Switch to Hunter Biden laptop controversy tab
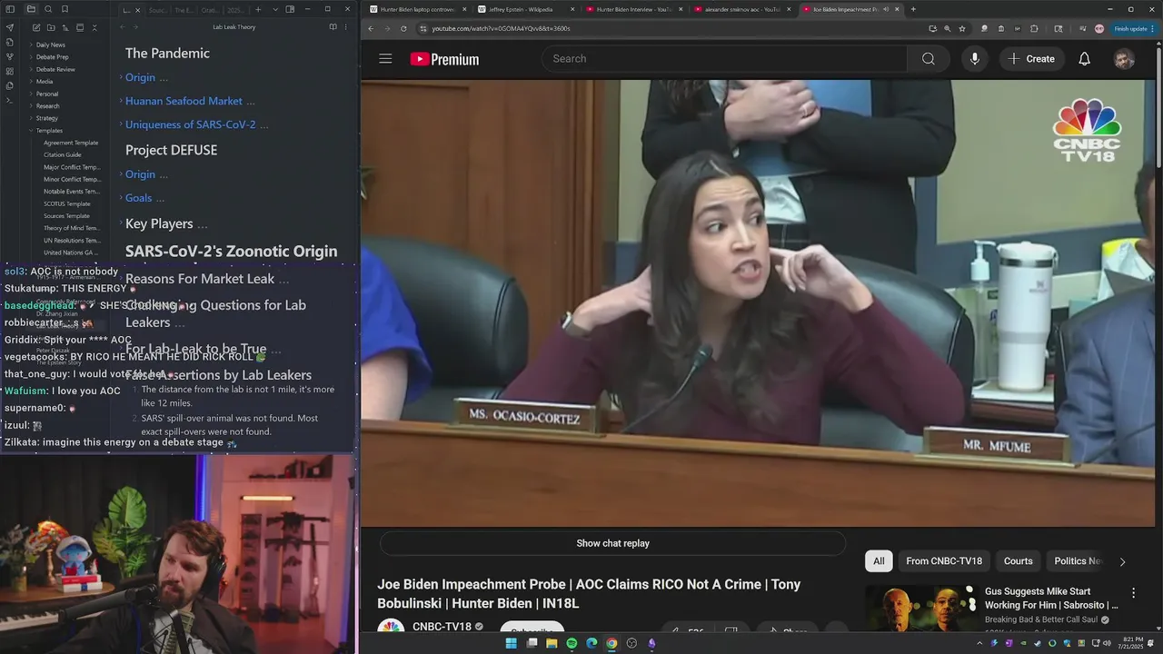 coord(416,9)
